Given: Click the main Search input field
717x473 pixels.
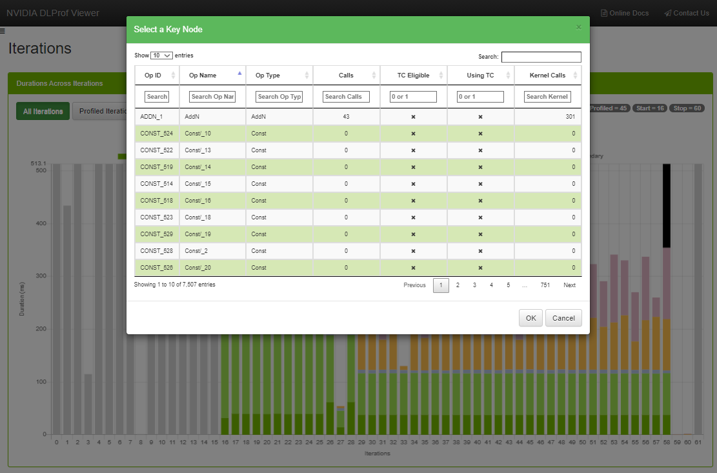Looking at the screenshot, I should (541, 57).
